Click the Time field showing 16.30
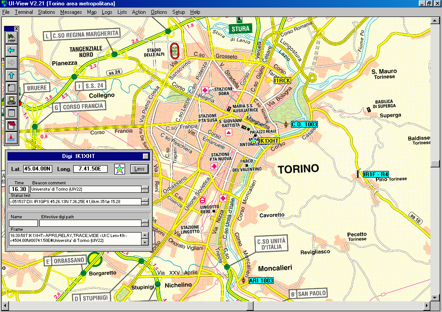 (x=19, y=189)
